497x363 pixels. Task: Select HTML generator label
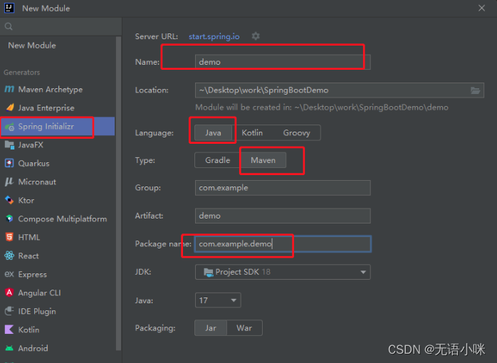coord(29,237)
